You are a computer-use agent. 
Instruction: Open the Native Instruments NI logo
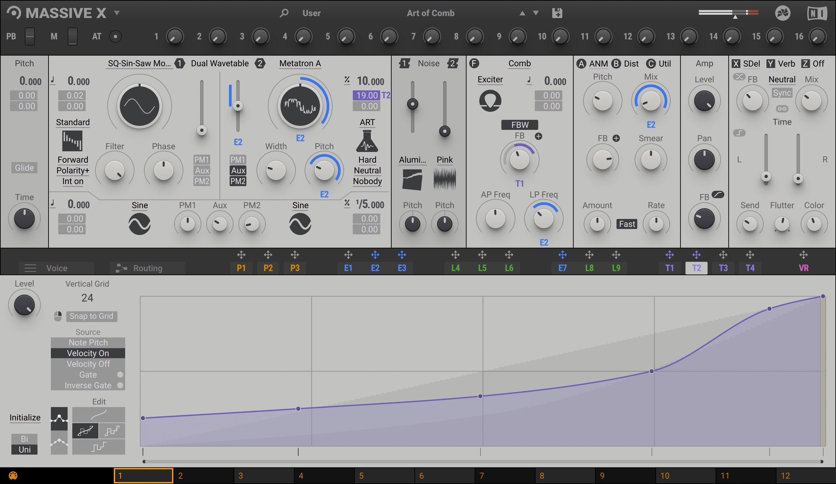click(x=817, y=13)
